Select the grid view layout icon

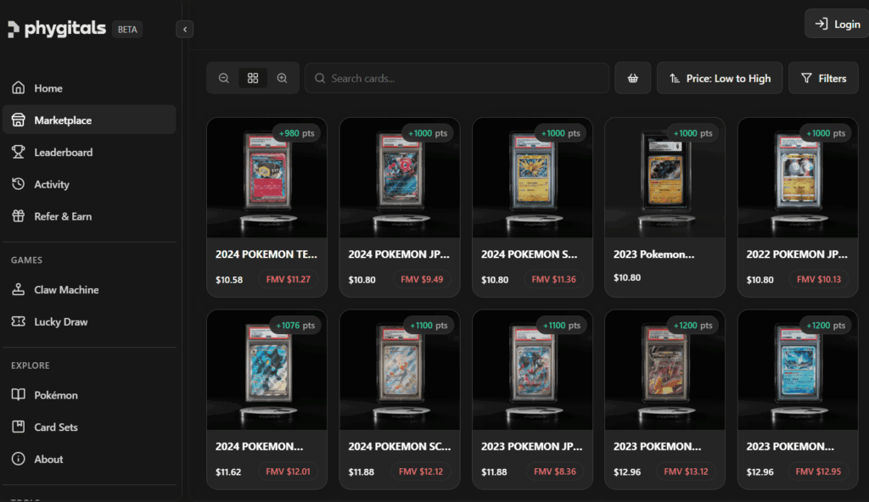tap(253, 78)
